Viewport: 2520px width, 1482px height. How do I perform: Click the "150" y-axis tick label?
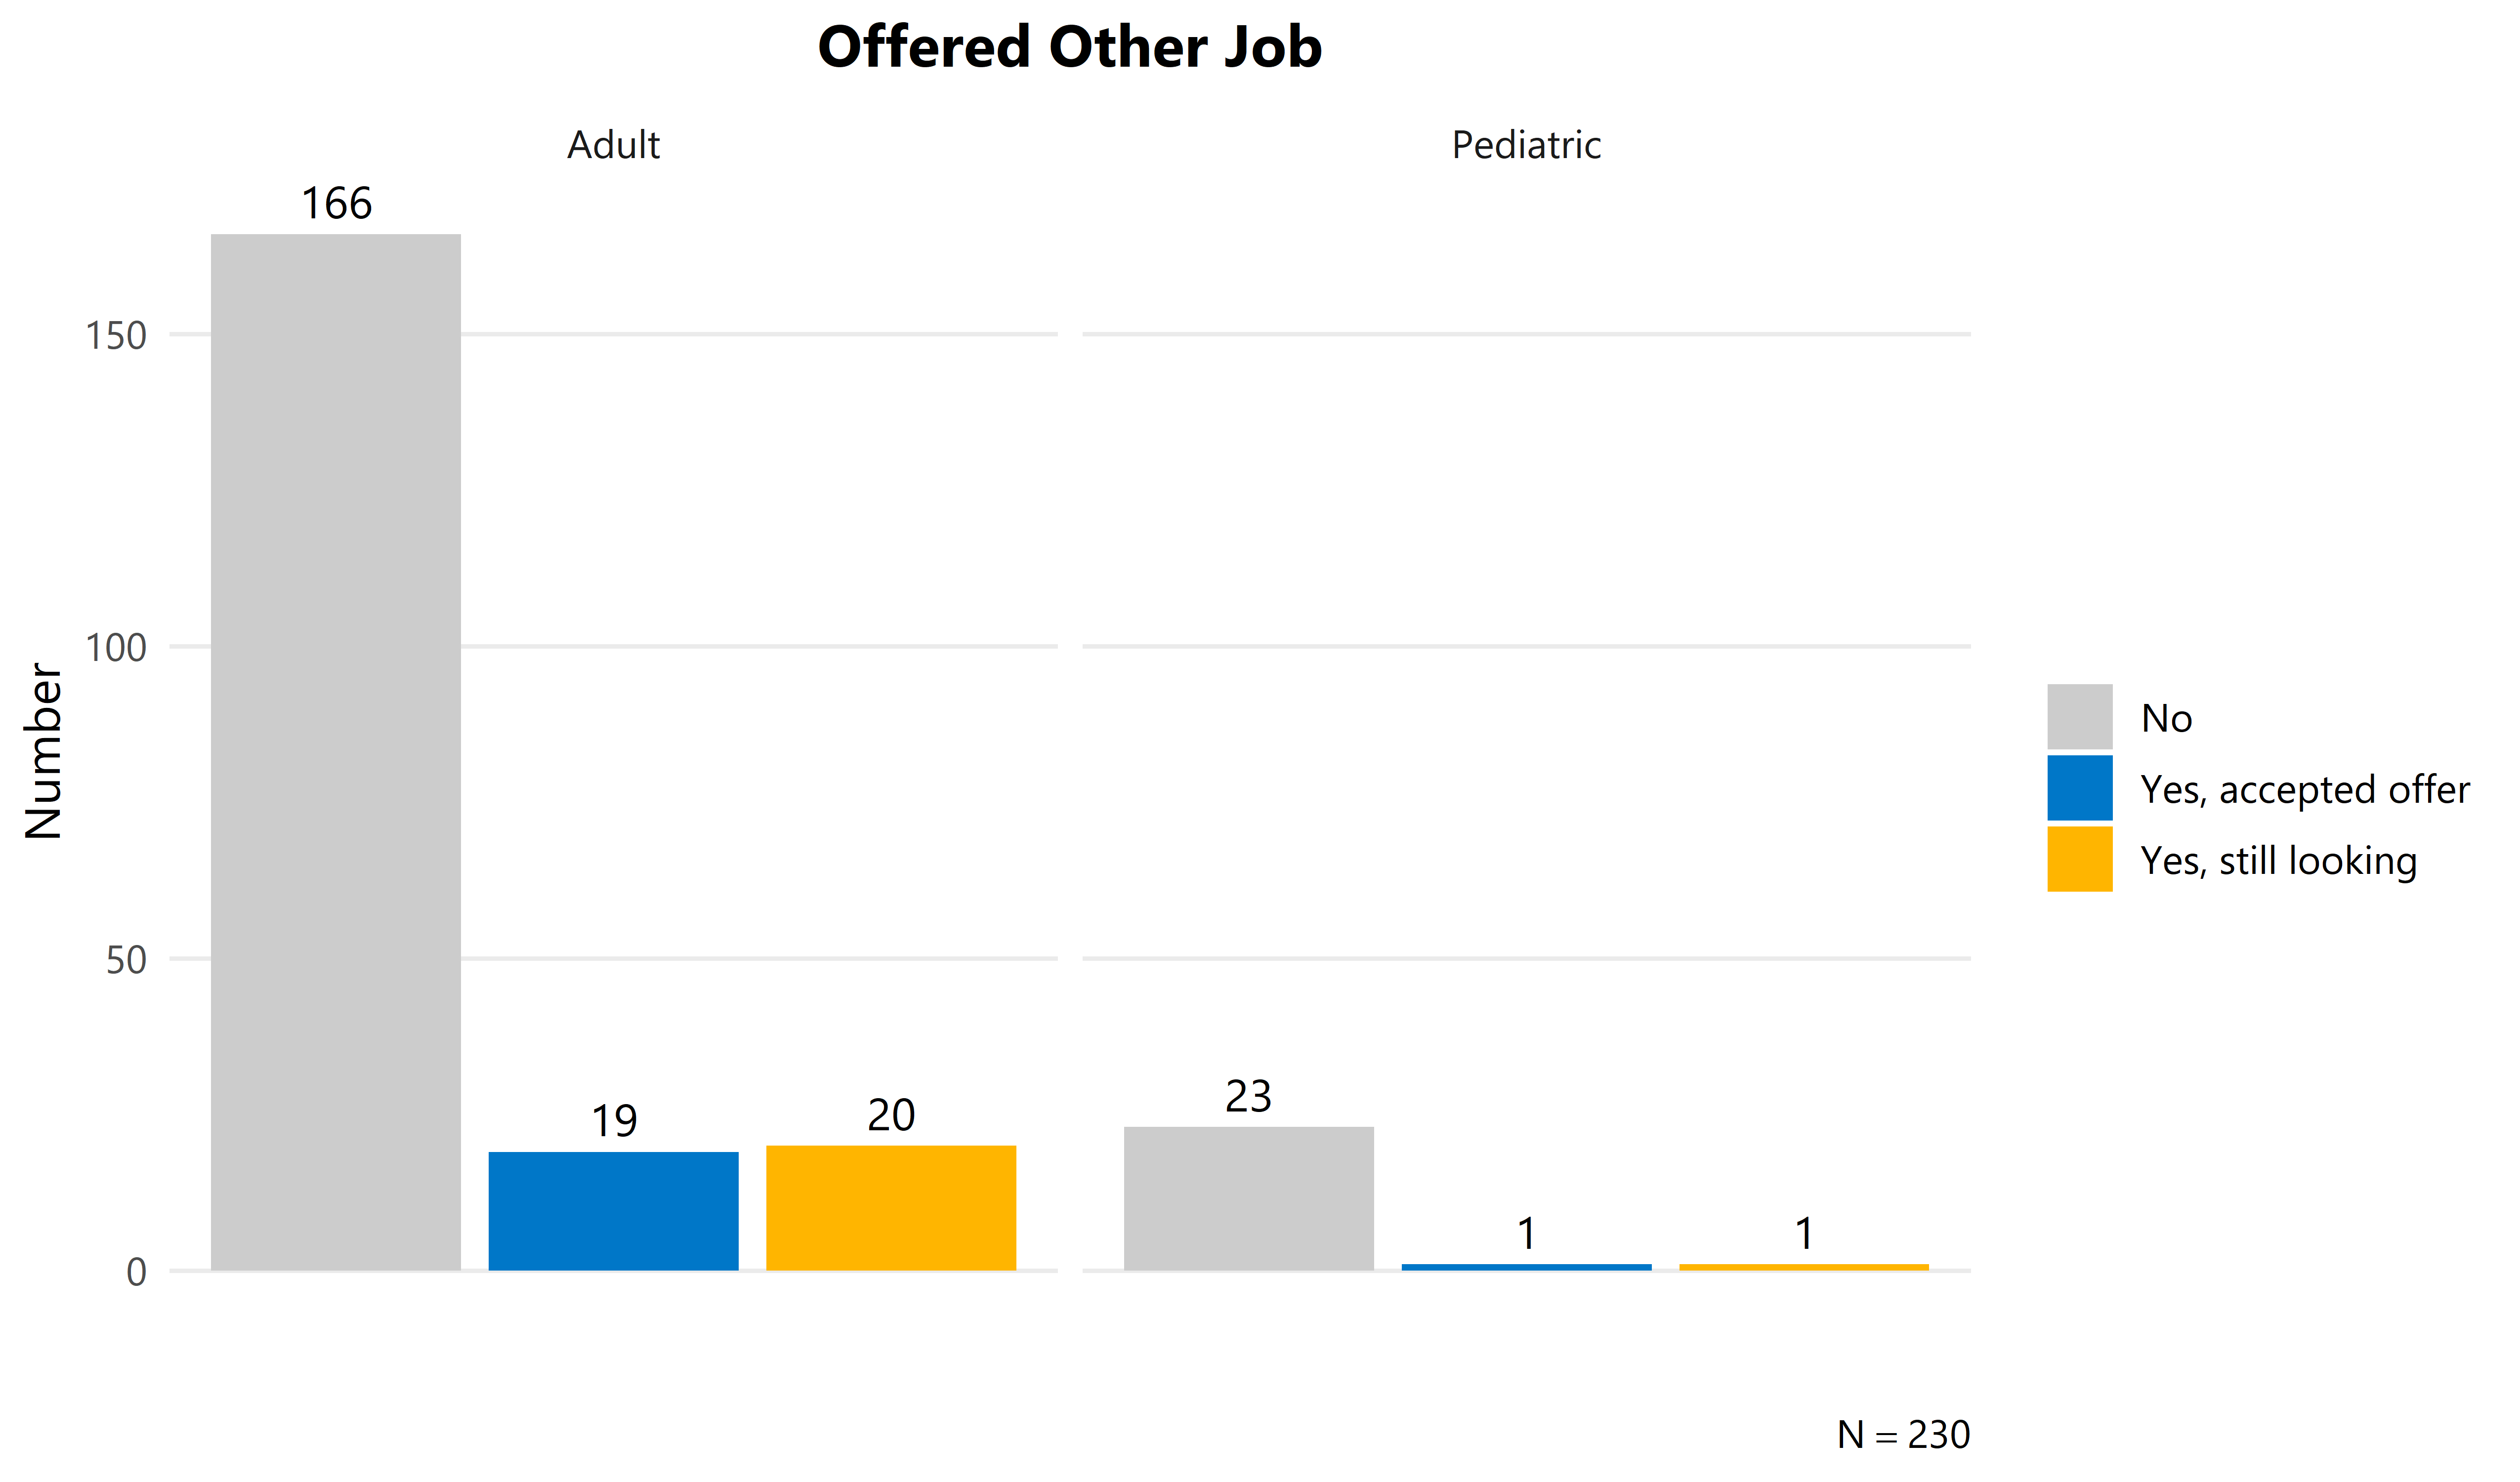116,336
